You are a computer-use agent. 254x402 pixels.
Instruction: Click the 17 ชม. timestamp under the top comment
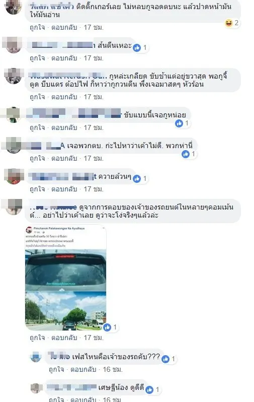coord(94,27)
